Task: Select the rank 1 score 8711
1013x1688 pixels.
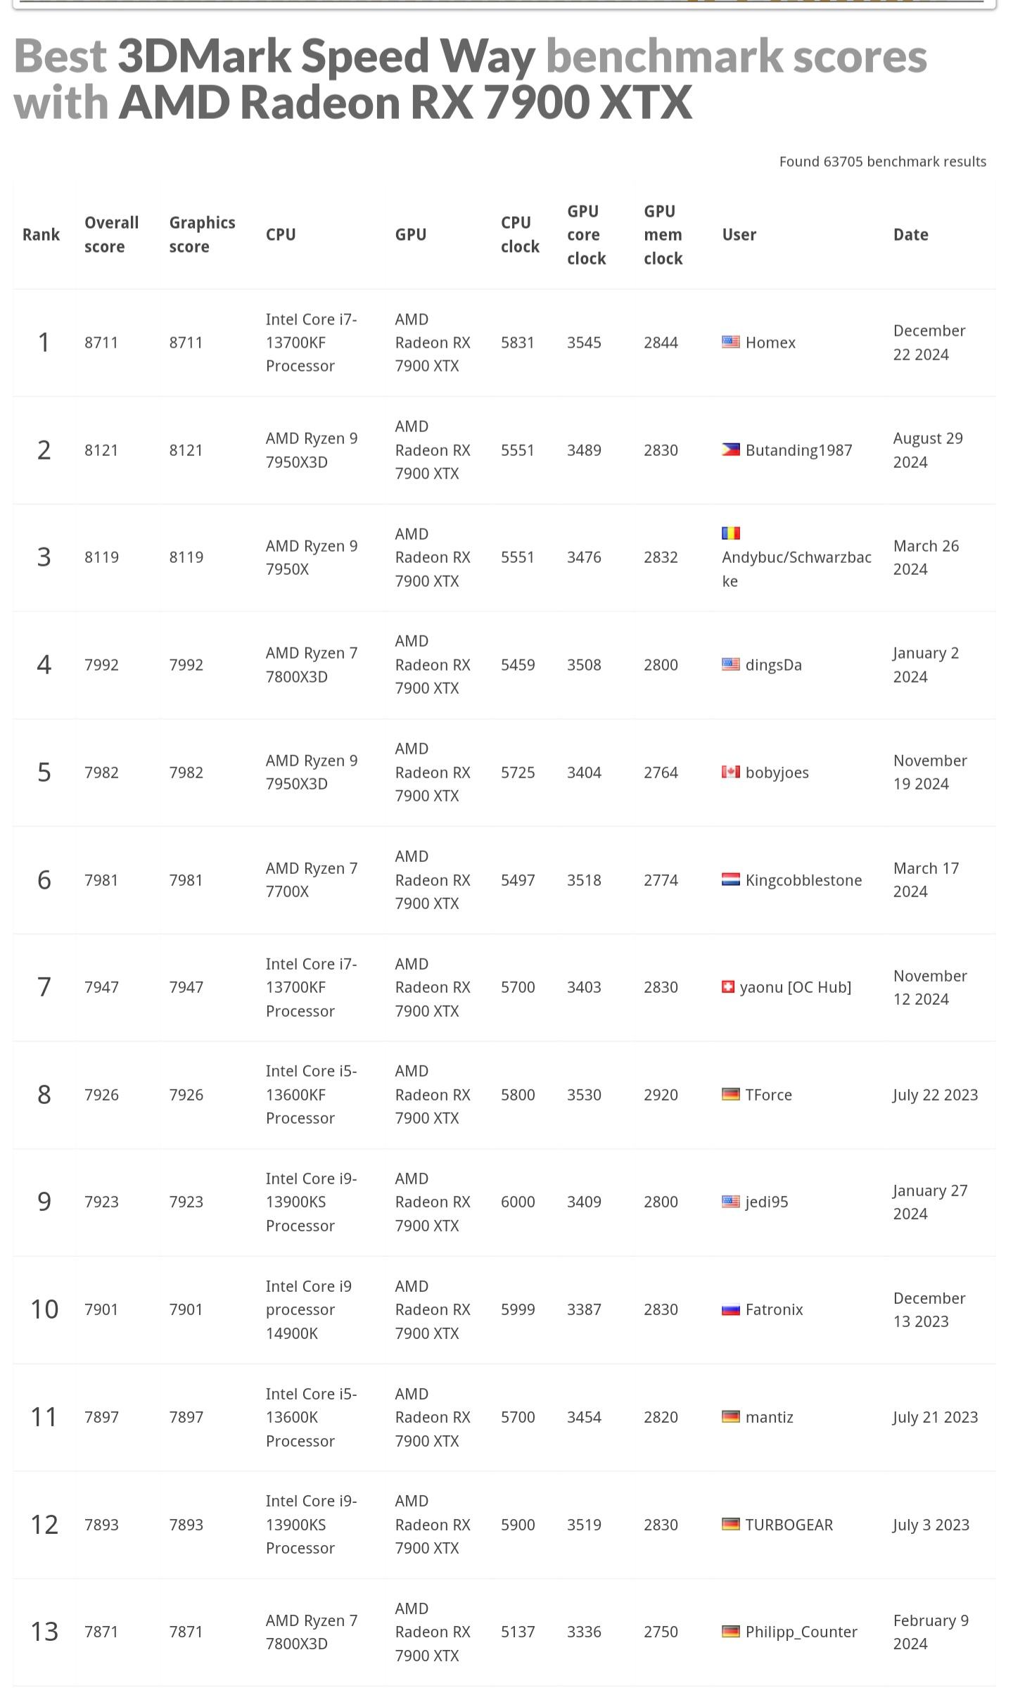Action: click(x=101, y=343)
